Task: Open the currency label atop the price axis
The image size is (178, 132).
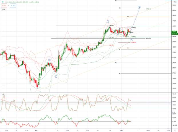Action: point(175,2)
